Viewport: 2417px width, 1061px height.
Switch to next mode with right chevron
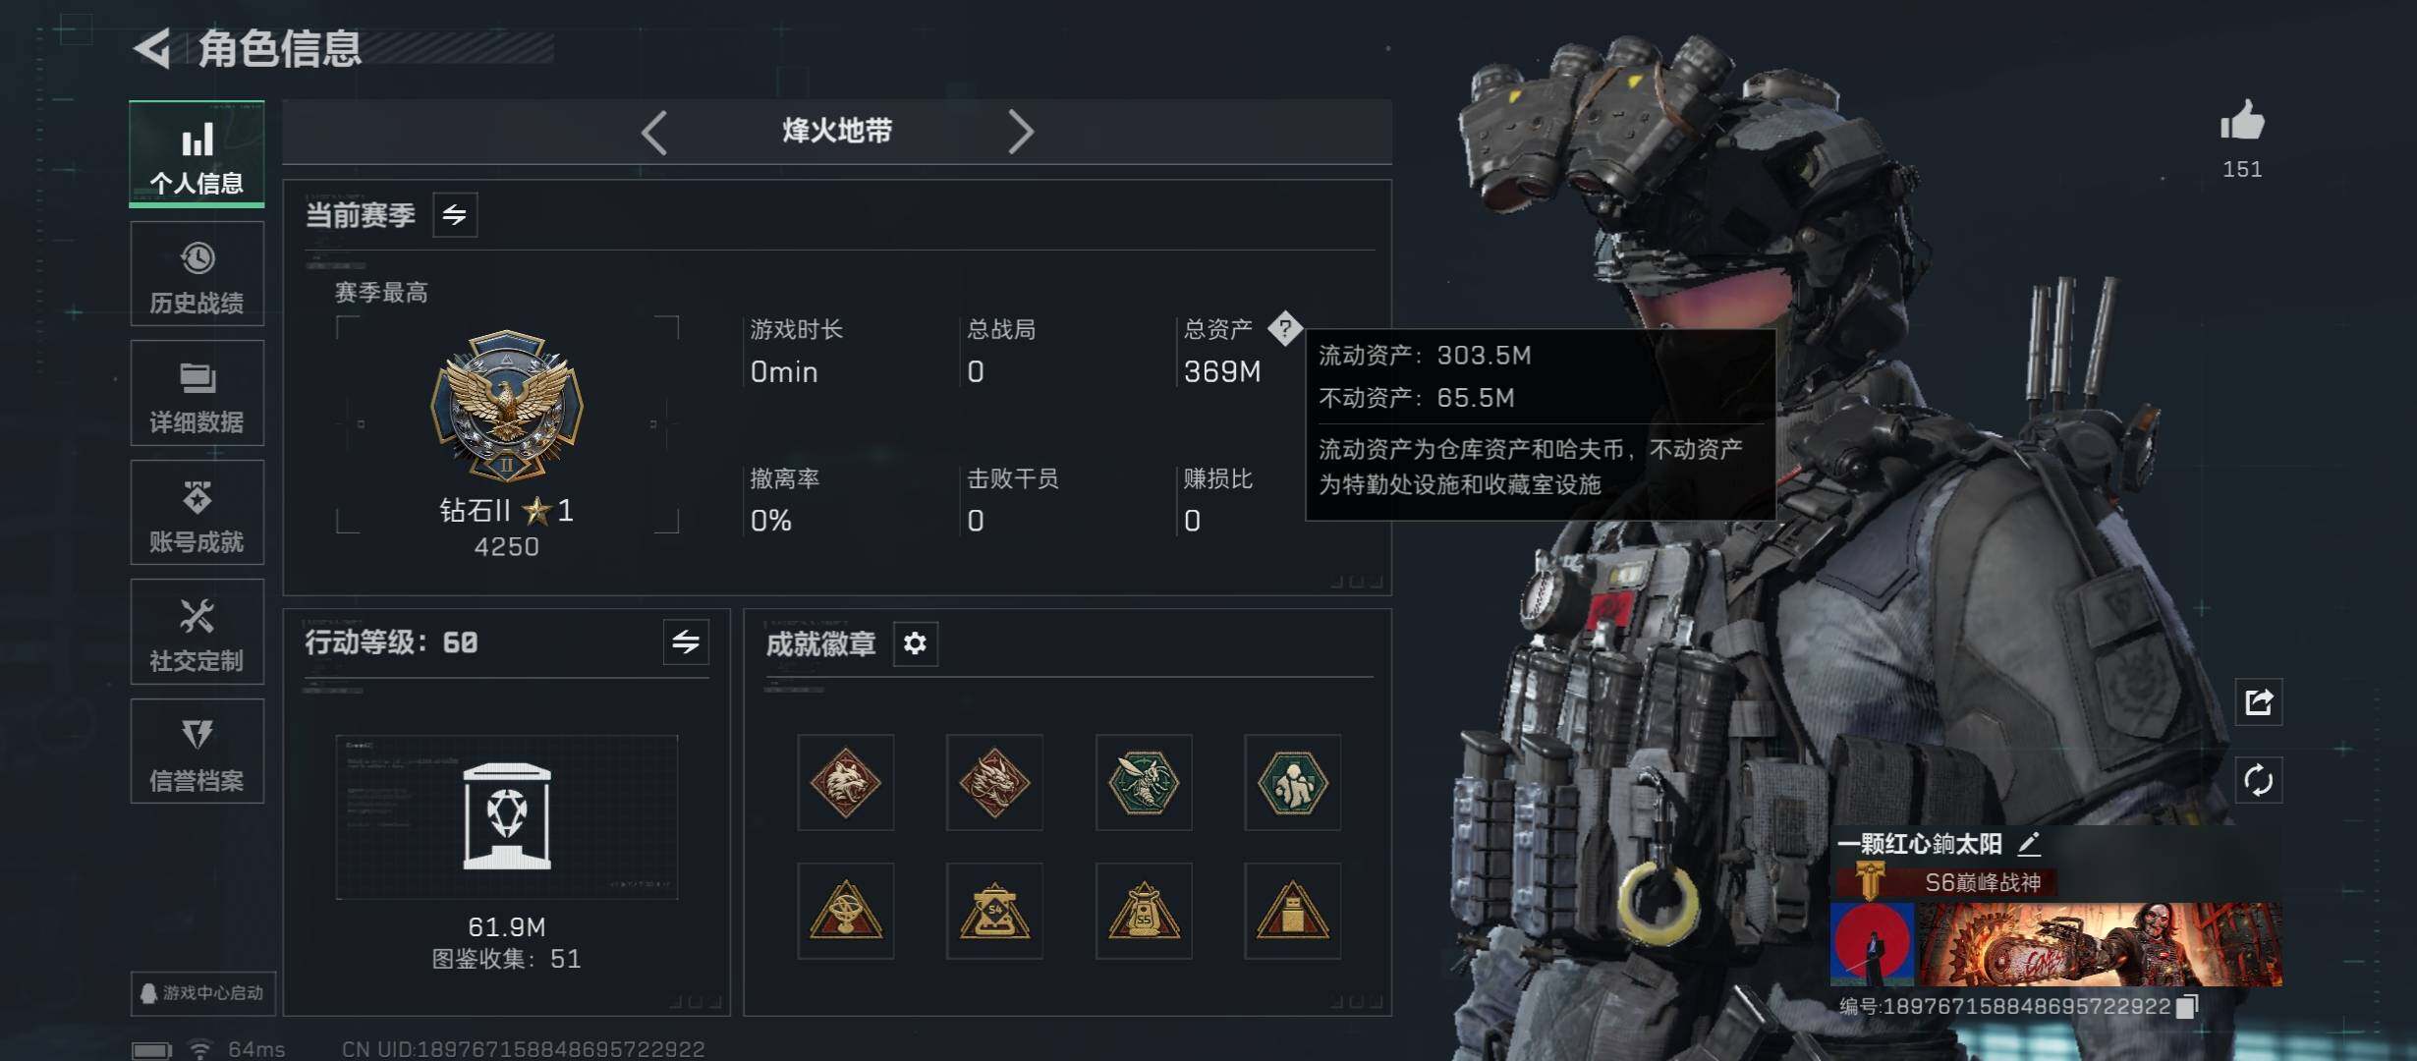point(1021,132)
